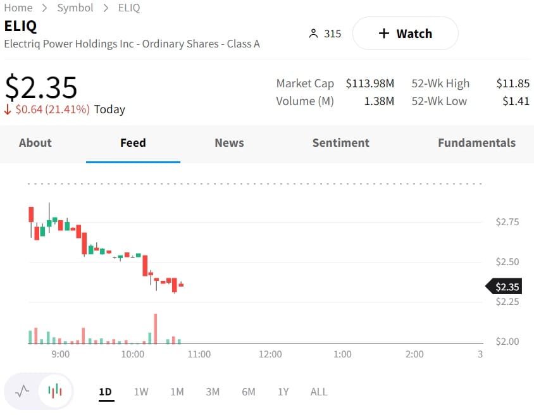This screenshot has width=534, height=415.
Task: Select the candlestick chart icon
Action: point(56,391)
